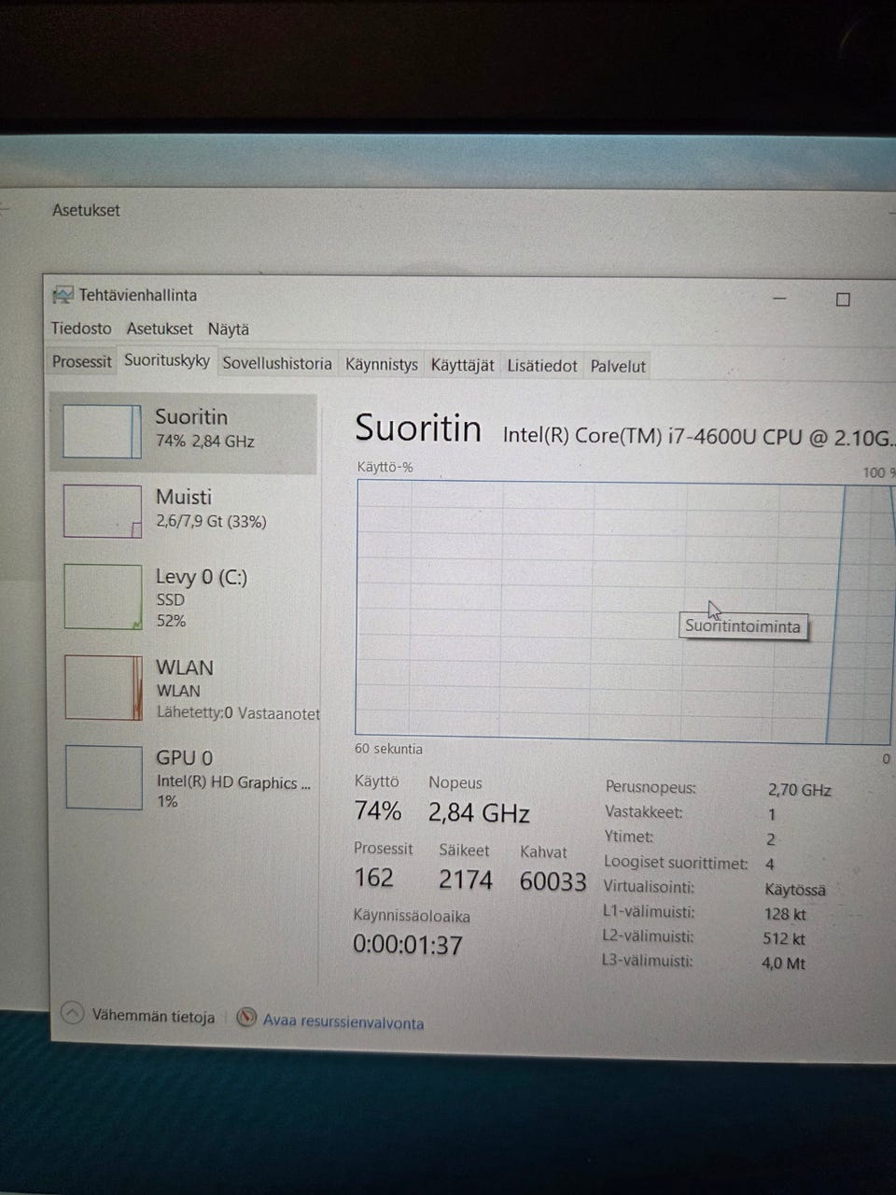Click the 2,84 GHz Nopeus value
This screenshot has height=1195, width=896.
(479, 813)
